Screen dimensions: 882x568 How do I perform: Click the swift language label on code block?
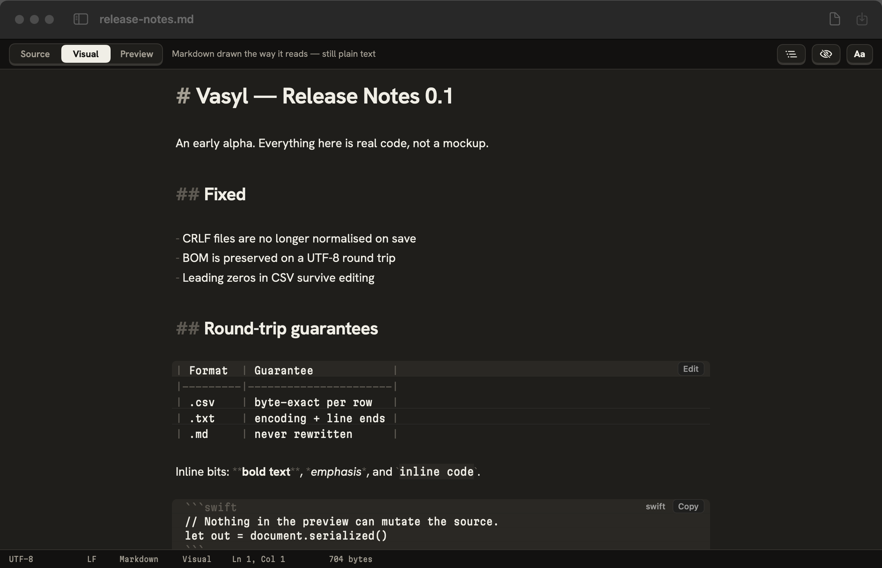pos(655,507)
